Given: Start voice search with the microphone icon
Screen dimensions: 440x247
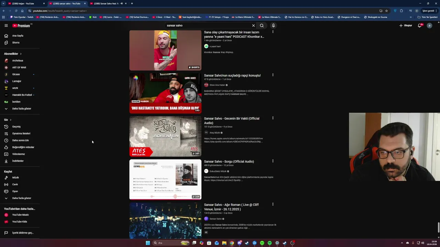Looking at the screenshot, I should [x=273, y=25].
